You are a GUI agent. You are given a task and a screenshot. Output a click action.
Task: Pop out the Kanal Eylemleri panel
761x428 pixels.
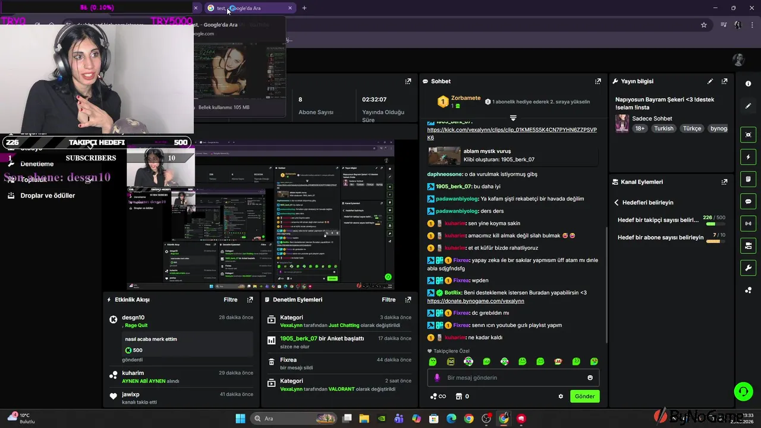[x=724, y=182]
